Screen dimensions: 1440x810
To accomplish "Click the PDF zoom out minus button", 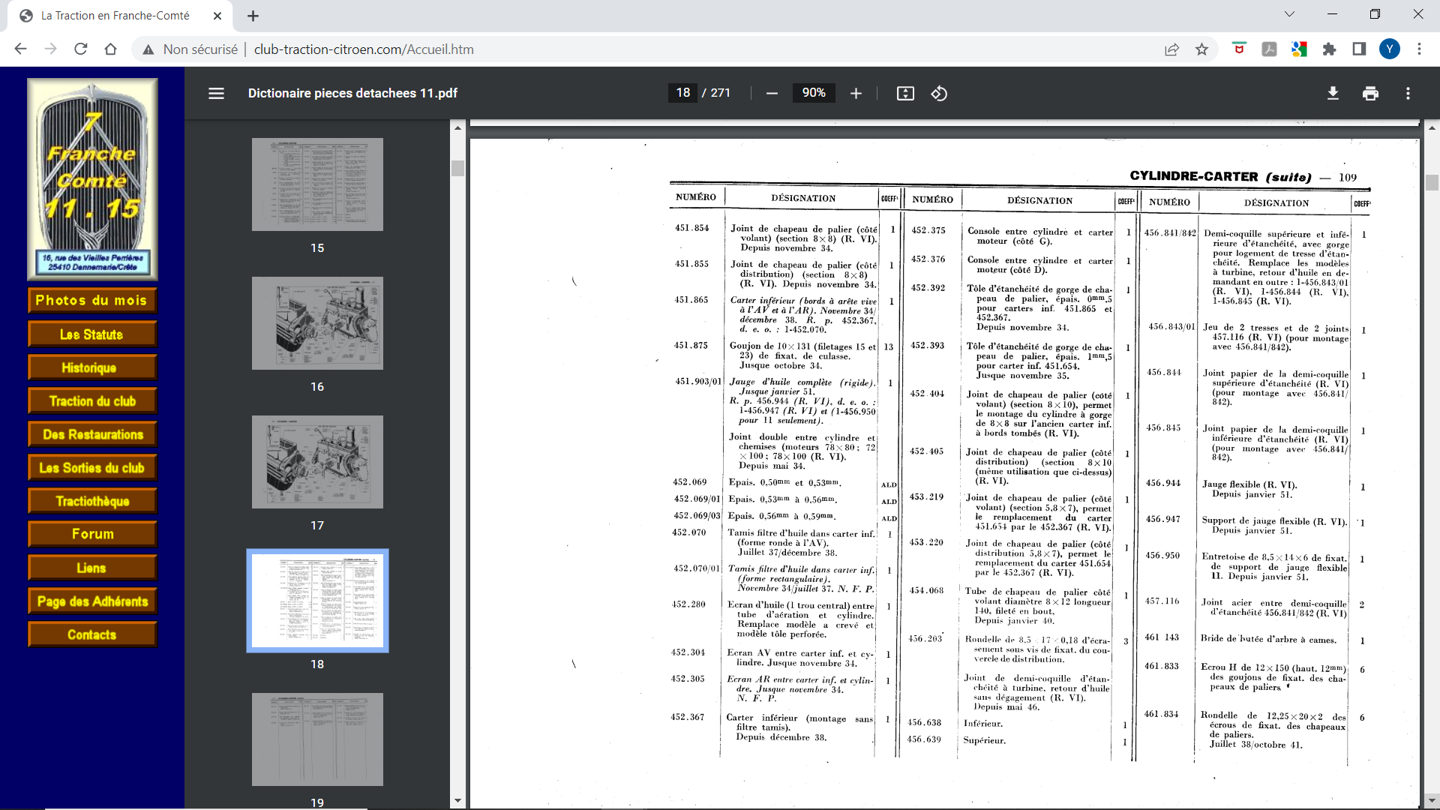I will pos(772,93).
